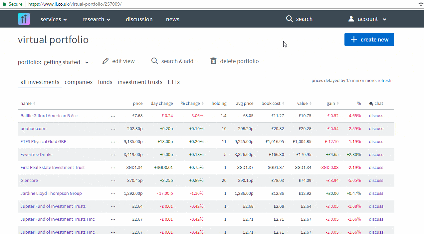The width and height of the screenshot is (424, 234).
Task: Click ETFS Physical Gold value £1,004.85
Action: (302, 142)
